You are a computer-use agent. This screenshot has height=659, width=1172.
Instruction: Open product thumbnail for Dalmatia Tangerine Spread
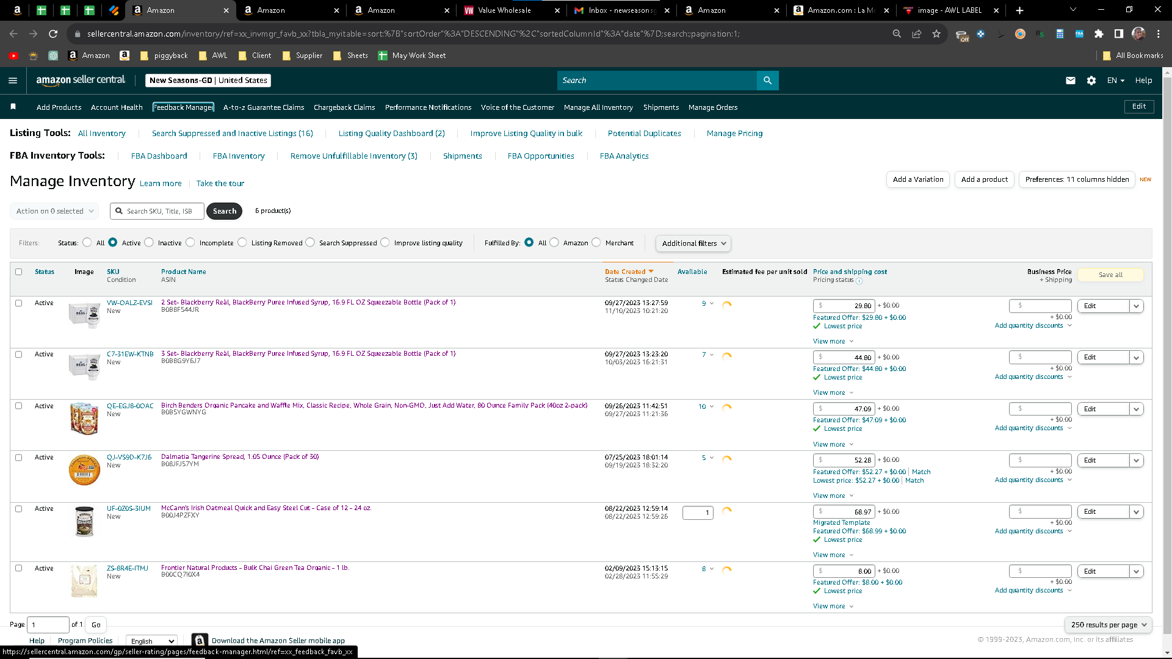(84, 470)
